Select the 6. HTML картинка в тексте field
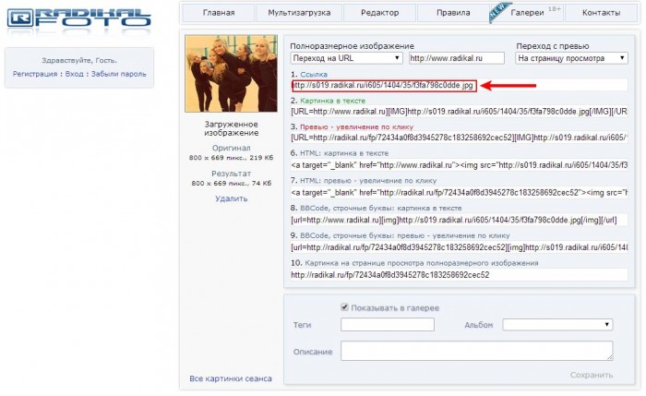 point(459,165)
